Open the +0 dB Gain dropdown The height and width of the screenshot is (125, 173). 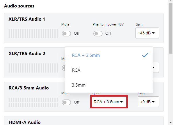point(148,102)
